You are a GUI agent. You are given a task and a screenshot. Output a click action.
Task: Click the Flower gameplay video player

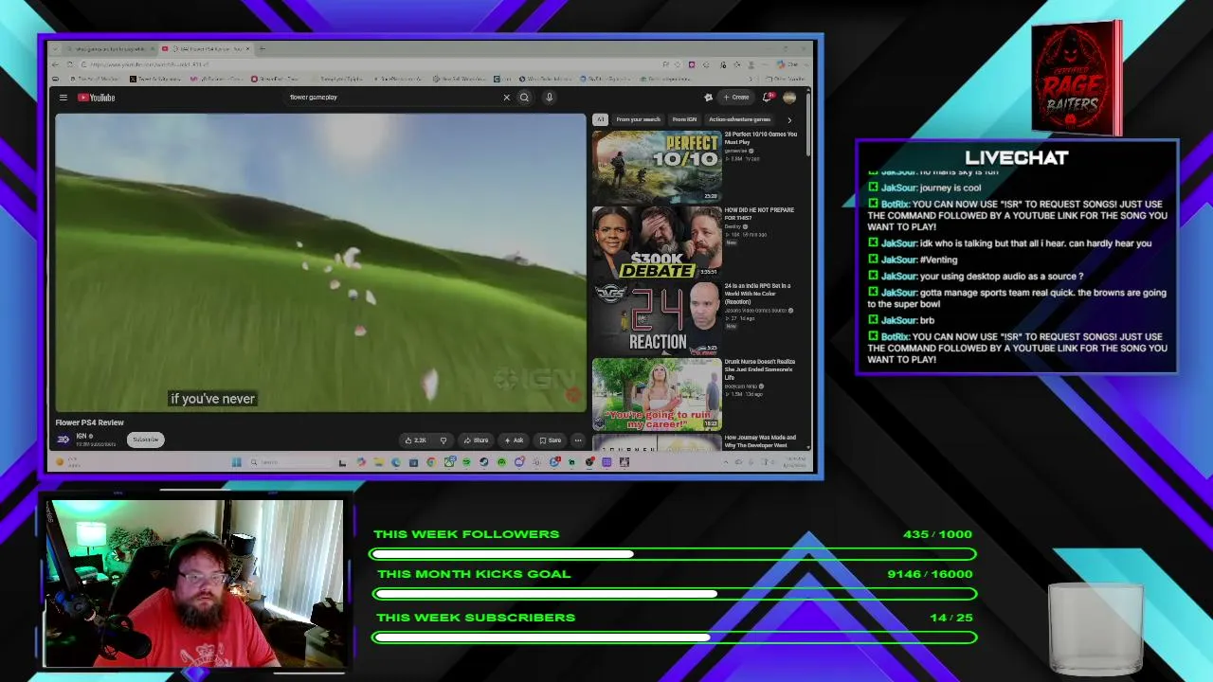[320, 263]
